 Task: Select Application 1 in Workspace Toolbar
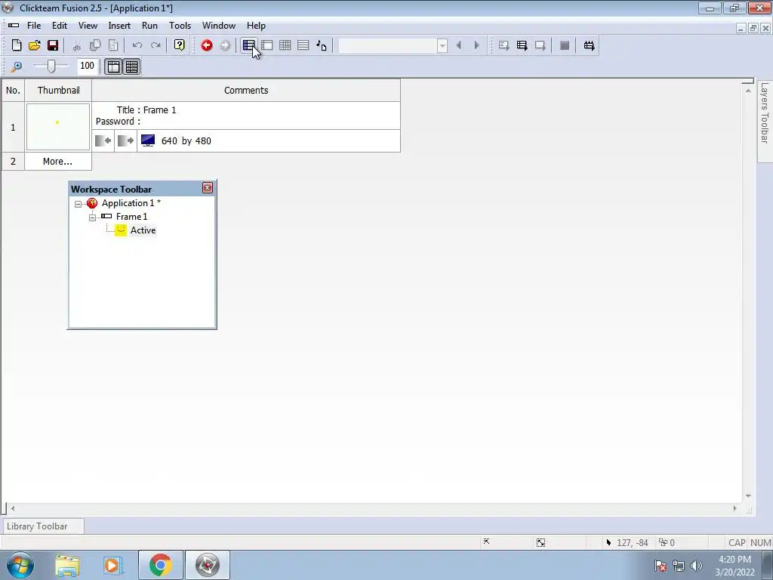tap(131, 203)
